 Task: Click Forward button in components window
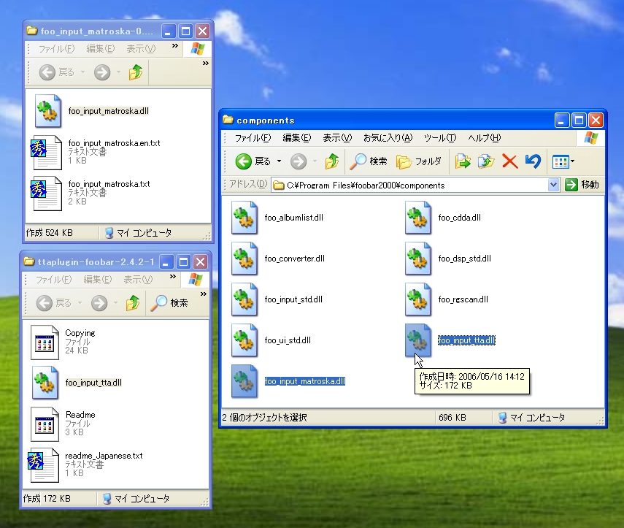tap(298, 161)
